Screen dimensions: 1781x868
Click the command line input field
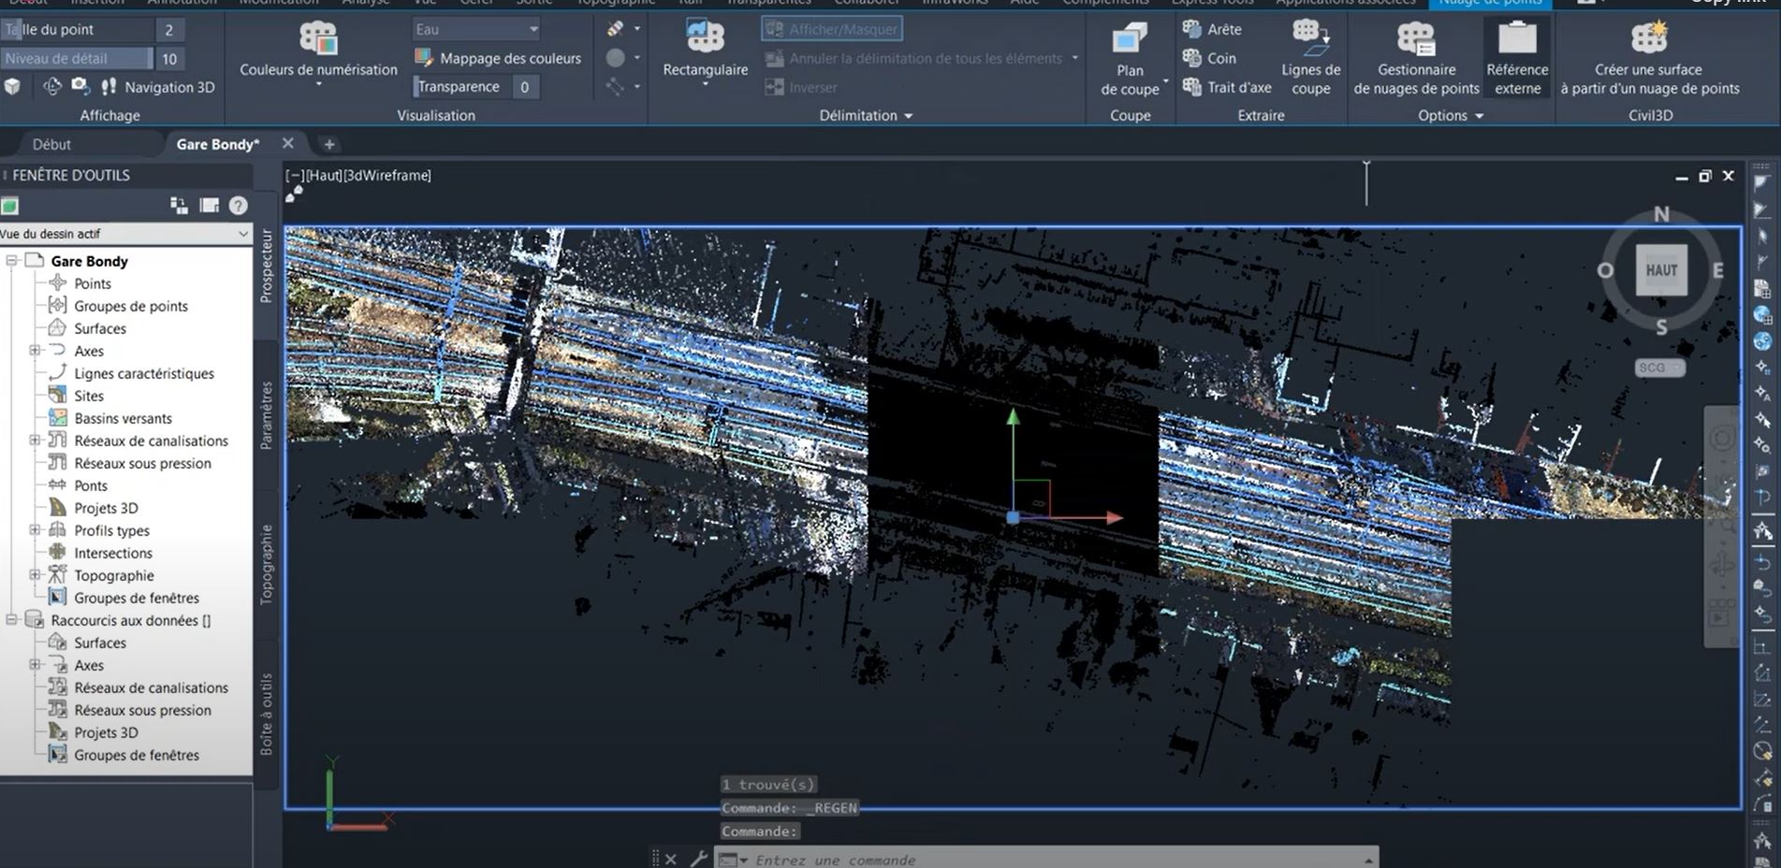(x=1046, y=859)
